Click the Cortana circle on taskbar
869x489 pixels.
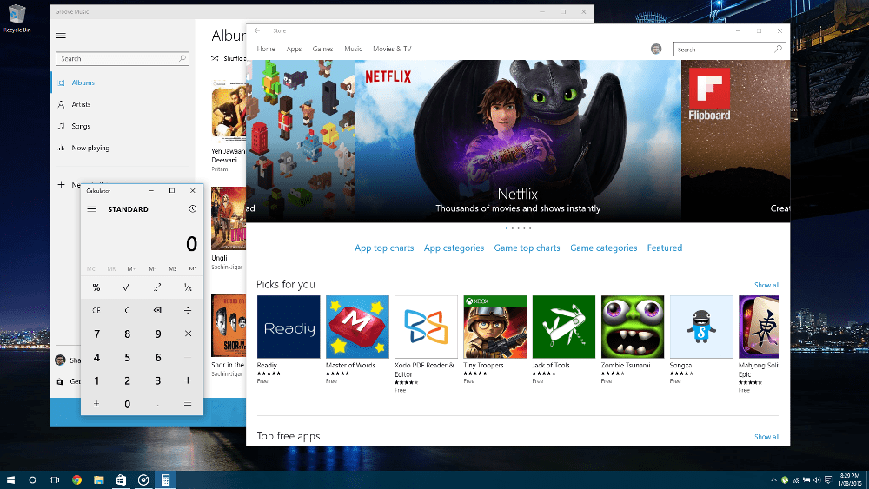tap(32, 480)
